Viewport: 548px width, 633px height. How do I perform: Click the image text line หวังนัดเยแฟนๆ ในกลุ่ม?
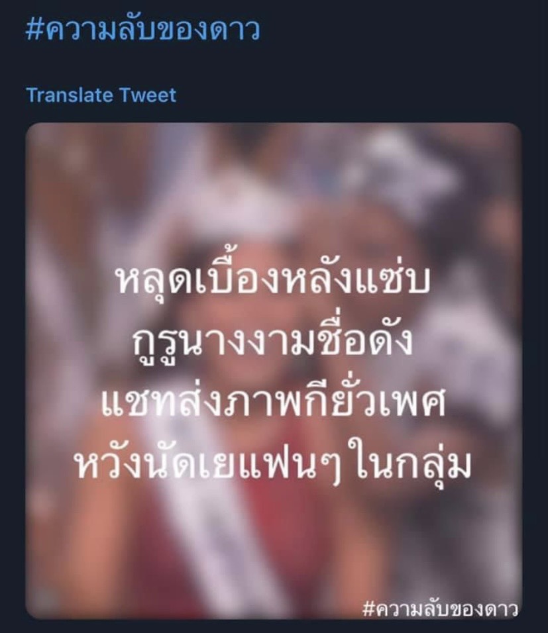click(274, 463)
